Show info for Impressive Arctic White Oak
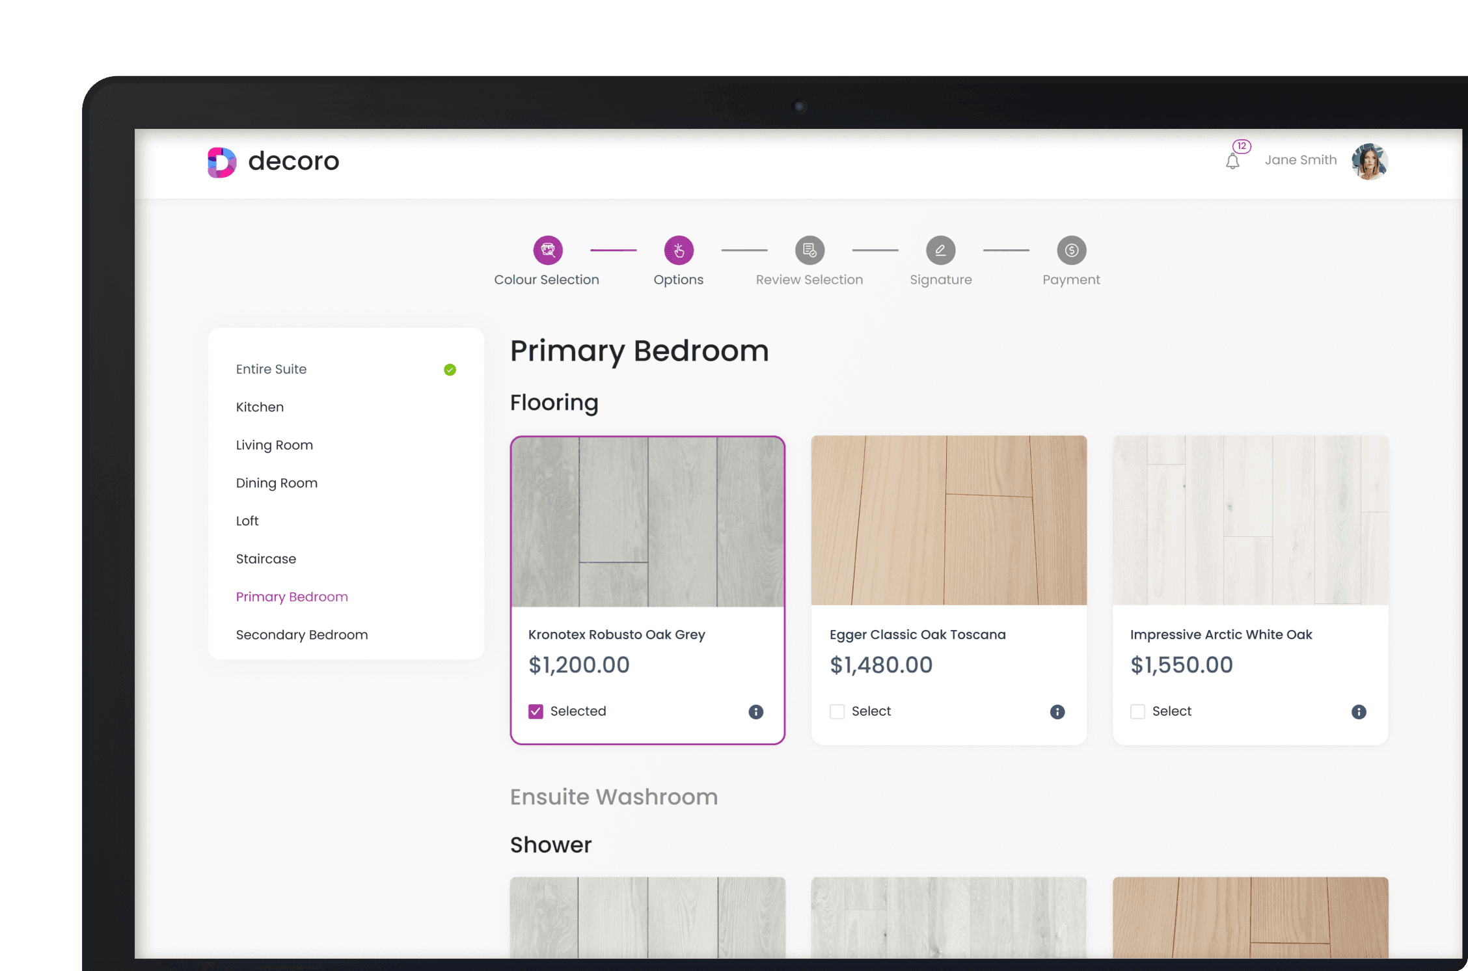Image resolution: width=1468 pixels, height=971 pixels. tap(1359, 711)
